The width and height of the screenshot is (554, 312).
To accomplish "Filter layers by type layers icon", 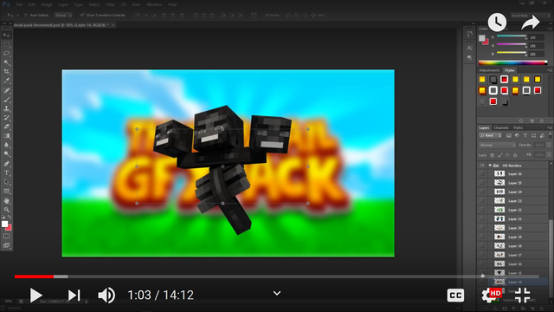I will [525, 135].
